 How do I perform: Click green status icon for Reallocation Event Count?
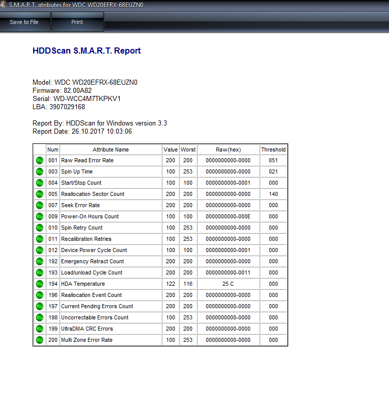(40, 295)
